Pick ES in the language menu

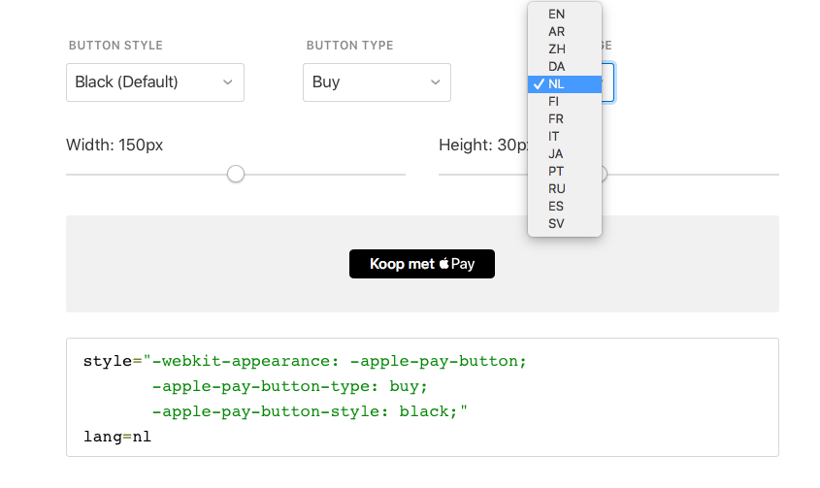pyautogui.click(x=564, y=206)
